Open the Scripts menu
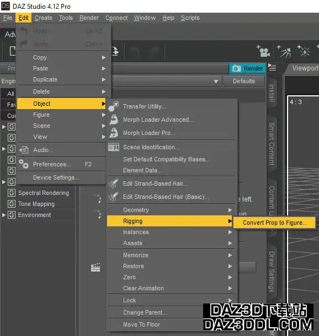 (x=190, y=18)
